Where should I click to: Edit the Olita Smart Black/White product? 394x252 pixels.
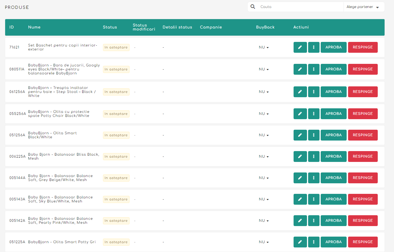[x=300, y=135]
